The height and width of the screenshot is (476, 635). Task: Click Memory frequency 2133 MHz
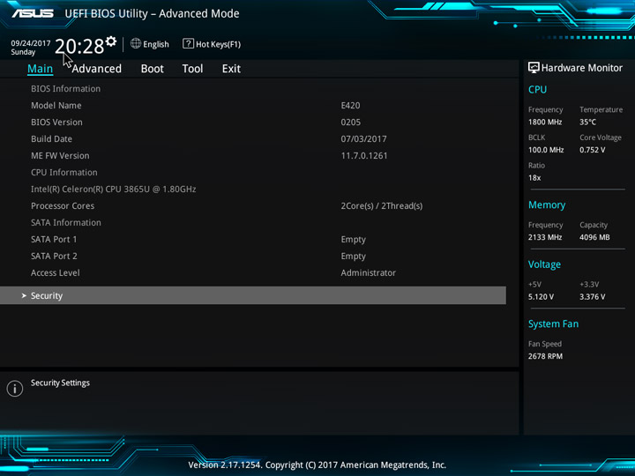click(545, 238)
